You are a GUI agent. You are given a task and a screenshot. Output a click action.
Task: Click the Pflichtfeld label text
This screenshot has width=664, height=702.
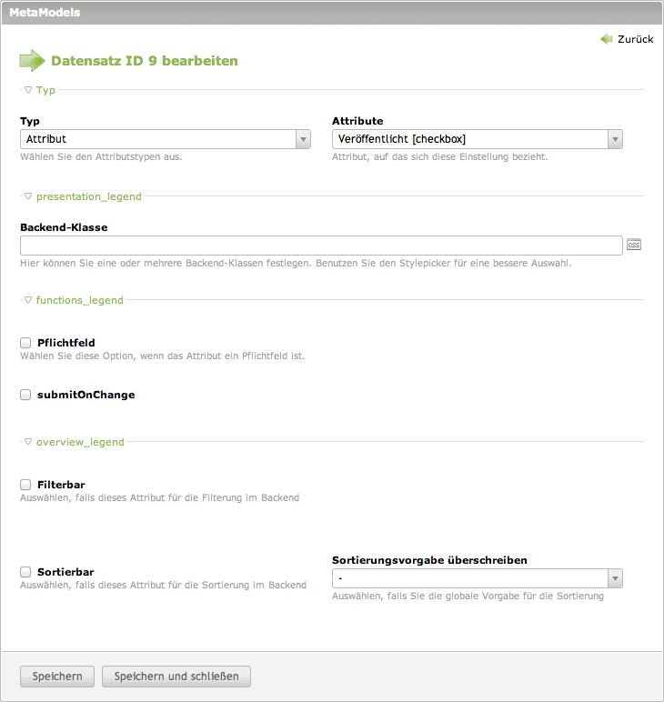[x=66, y=343]
